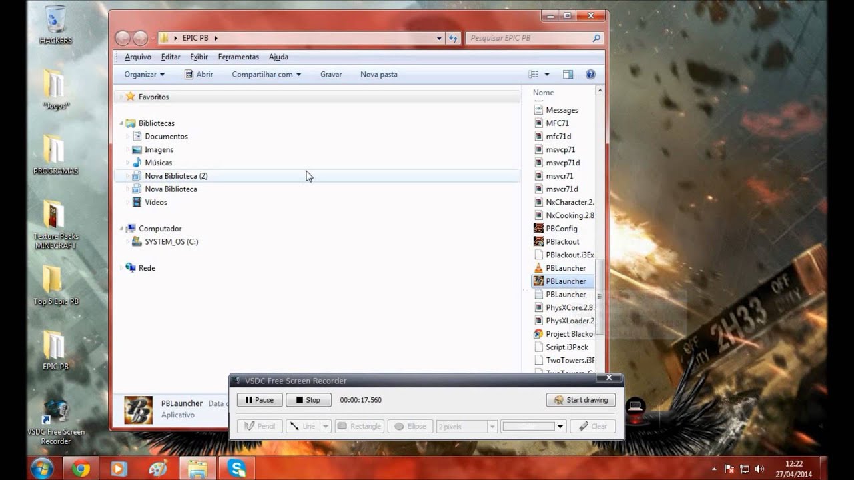Refresh the EPIC PB folder view

click(x=454, y=38)
